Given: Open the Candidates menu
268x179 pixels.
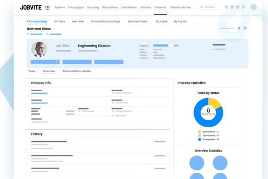Looking at the screenshot, I should tap(129, 8).
